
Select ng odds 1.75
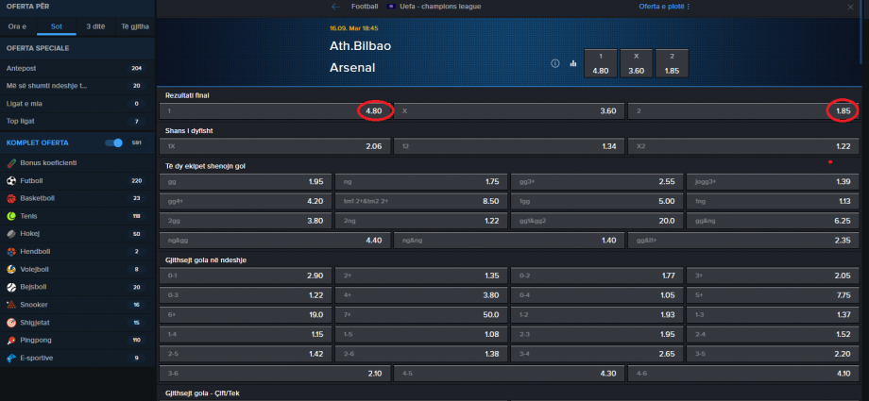[x=421, y=182]
